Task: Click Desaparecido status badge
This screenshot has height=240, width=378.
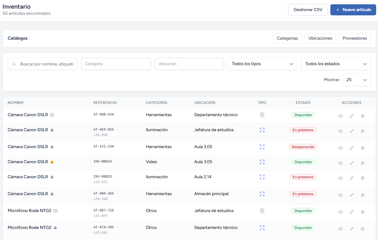Action: pyautogui.click(x=303, y=147)
